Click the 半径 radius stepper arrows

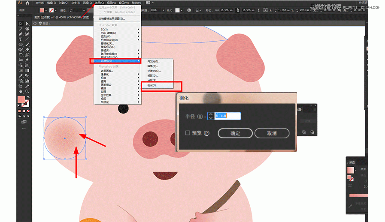pyautogui.click(x=210, y=116)
